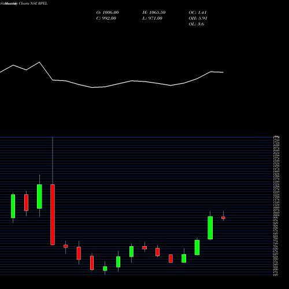Click the chart title ending in NSE BPEL

pos(24,3)
